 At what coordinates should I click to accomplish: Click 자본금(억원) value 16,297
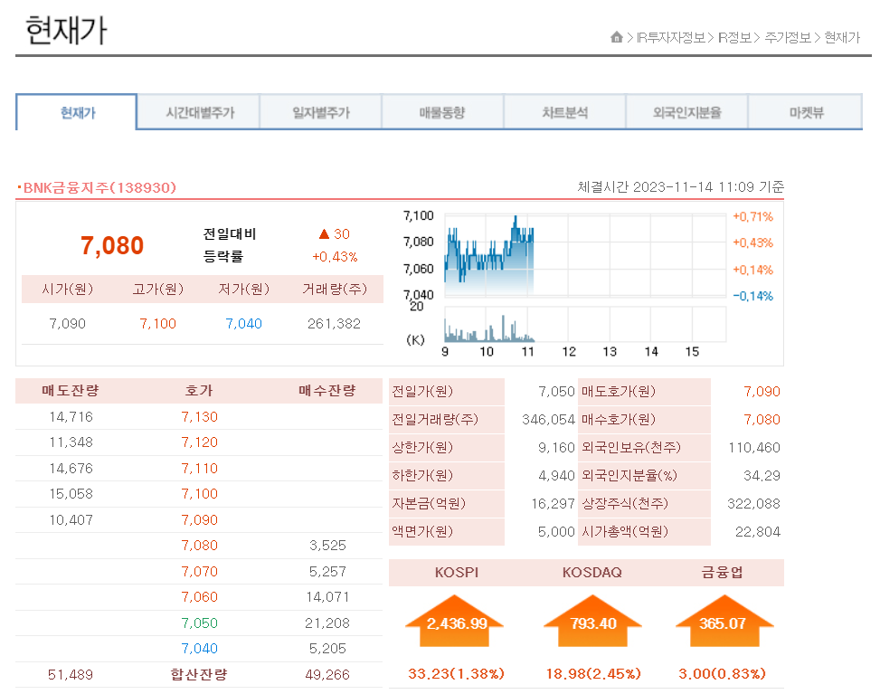(x=554, y=504)
